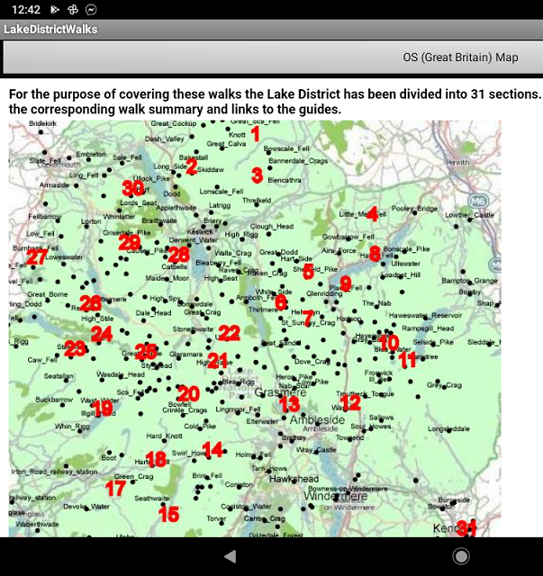
Task: Select red section number 23 near Caw Fell
Action: pyautogui.click(x=75, y=348)
